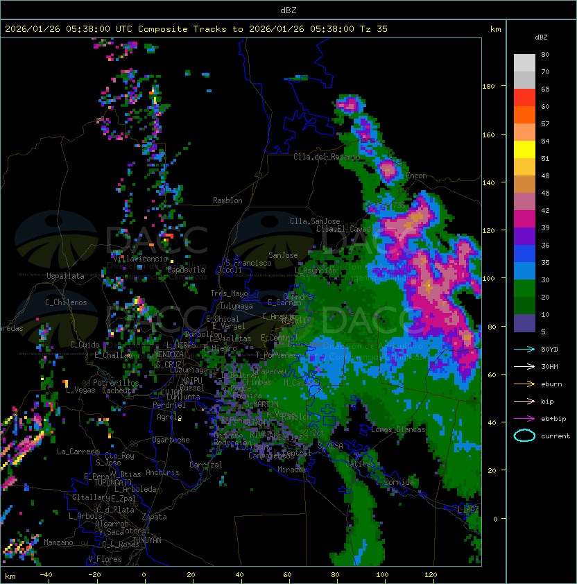Pick the dark orange swatch below 60
Screen dimensions: 577x584
524,114
